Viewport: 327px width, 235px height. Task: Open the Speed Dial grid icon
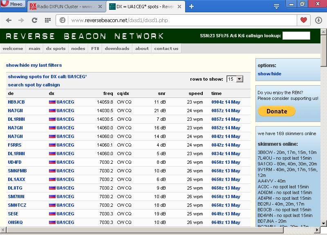48,20
